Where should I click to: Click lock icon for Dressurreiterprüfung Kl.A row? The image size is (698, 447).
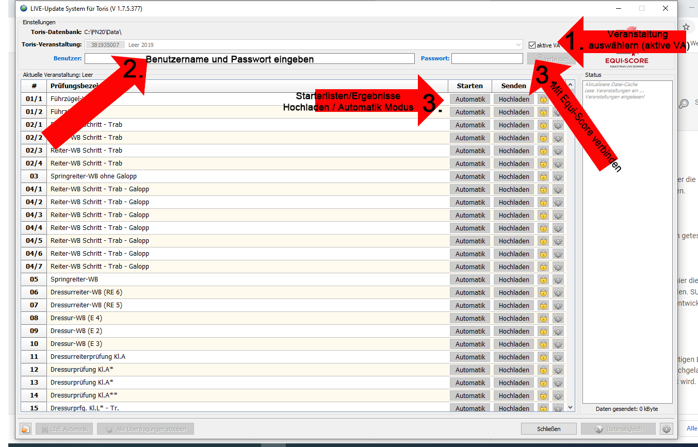tap(543, 357)
